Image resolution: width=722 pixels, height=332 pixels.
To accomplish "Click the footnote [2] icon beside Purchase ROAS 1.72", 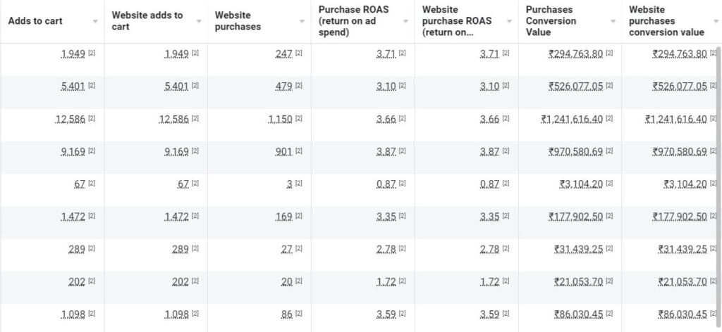I will 403,281.
